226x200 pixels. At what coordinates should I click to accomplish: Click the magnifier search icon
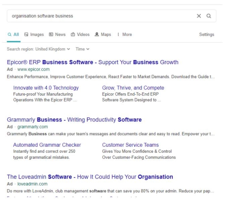pyautogui.click(x=209, y=16)
